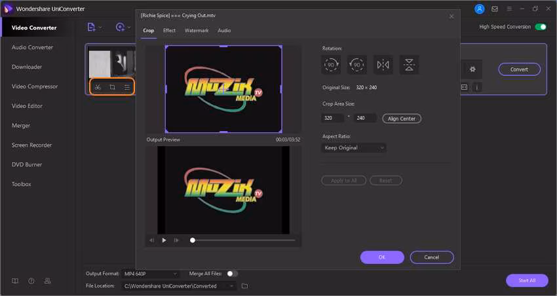Click the crop area bottom-right corner handle

click(280, 132)
